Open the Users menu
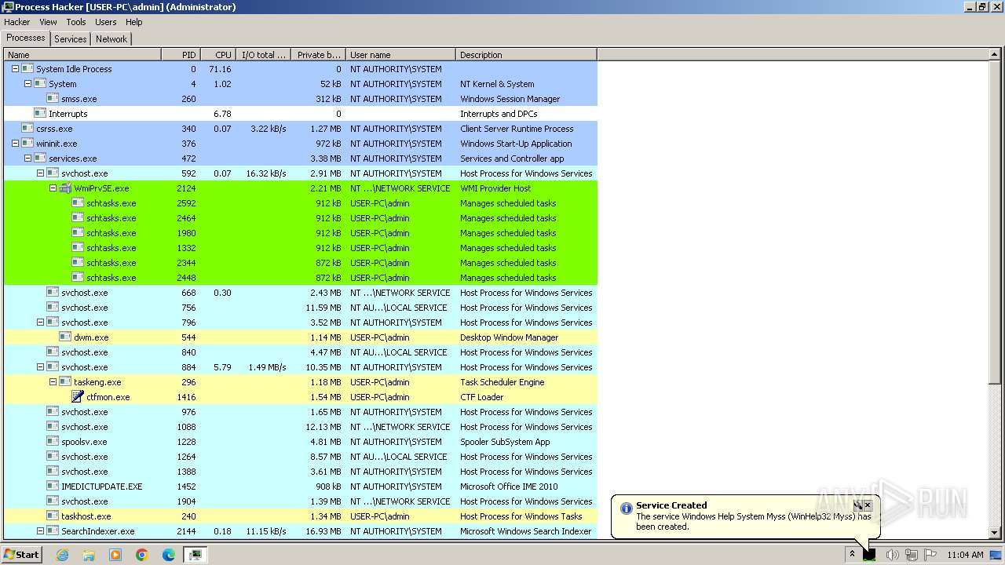 point(105,22)
